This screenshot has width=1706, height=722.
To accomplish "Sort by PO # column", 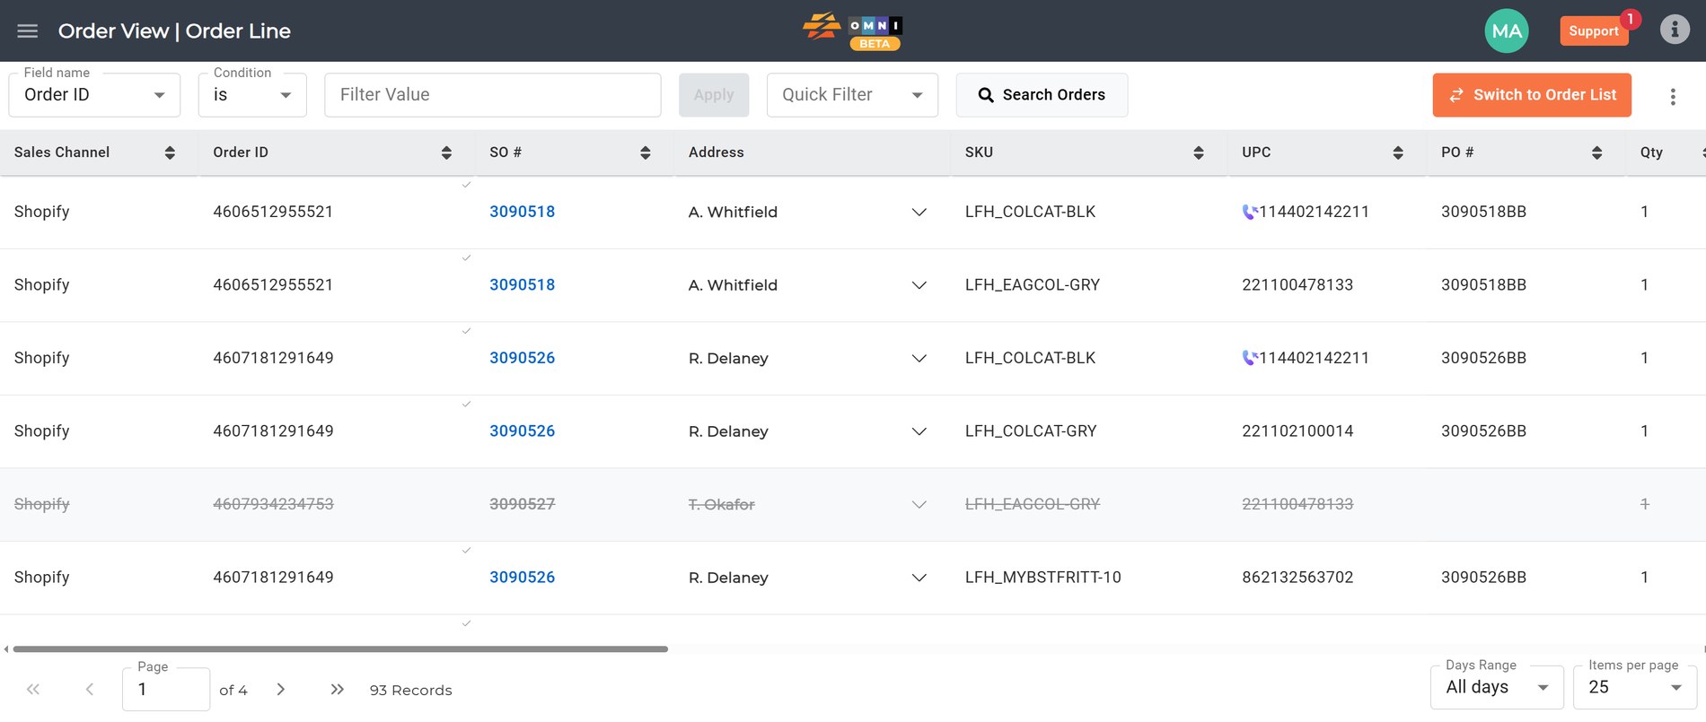I will 1596,152.
